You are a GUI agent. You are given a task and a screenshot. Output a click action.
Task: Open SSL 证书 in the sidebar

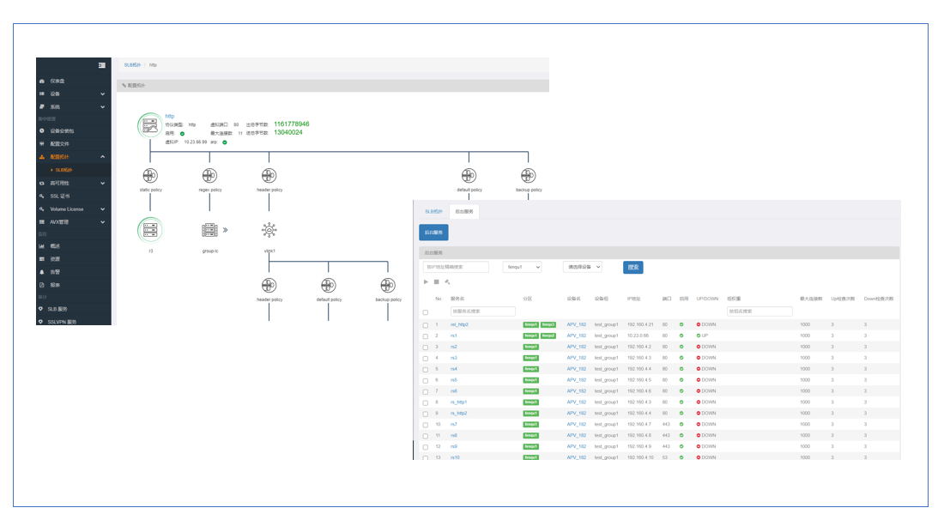pos(61,196)
